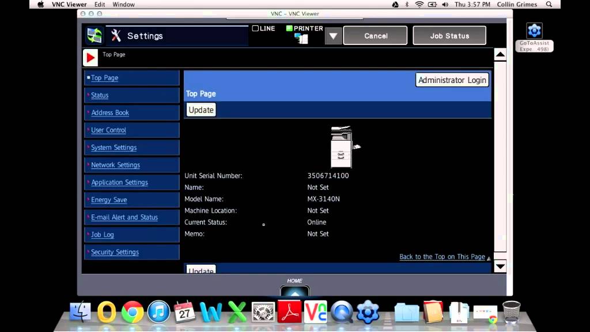Click the volume menu bar icon
The height and width of the screenshot is (332, 590).
pyautogui.click(x=445, y=5)
